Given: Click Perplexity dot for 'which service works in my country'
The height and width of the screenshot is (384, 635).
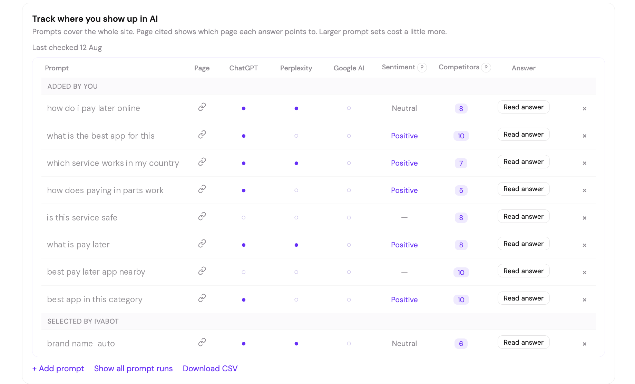Looking at the screenshot, I should click(296, 163).
